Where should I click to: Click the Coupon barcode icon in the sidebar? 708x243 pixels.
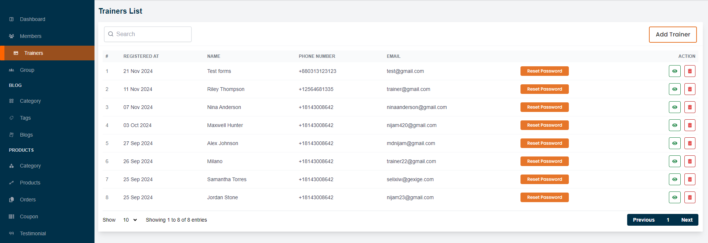(x=11, y=216)
